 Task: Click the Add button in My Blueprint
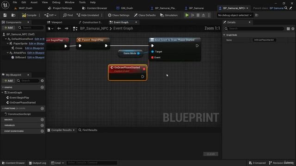pyautogui.click(x=8, y=81)
